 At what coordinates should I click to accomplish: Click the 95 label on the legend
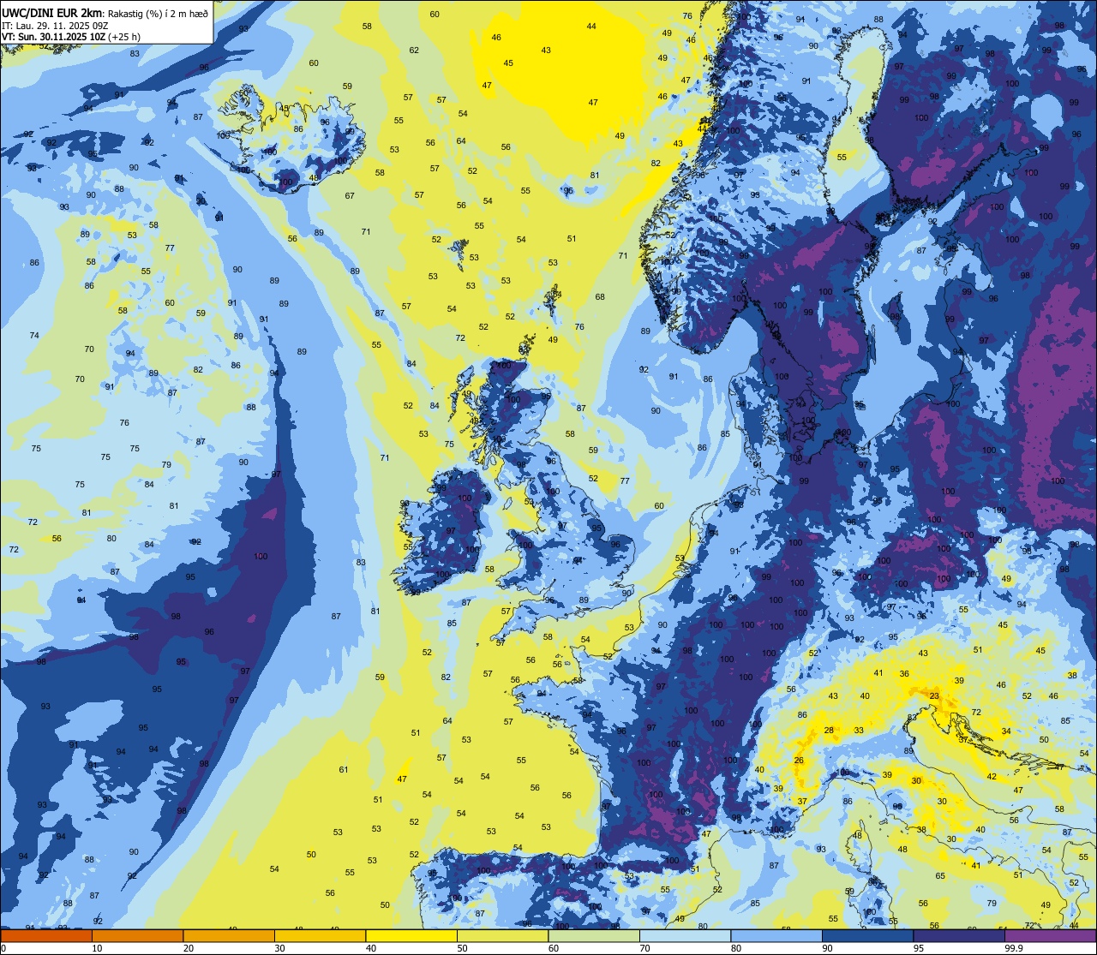920,948
